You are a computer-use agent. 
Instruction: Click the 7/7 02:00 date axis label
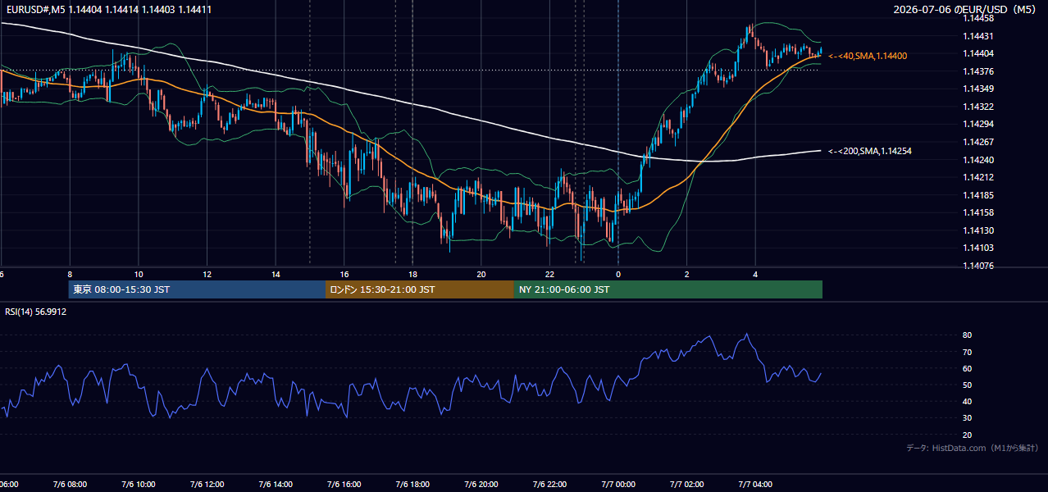click(687, 485)
